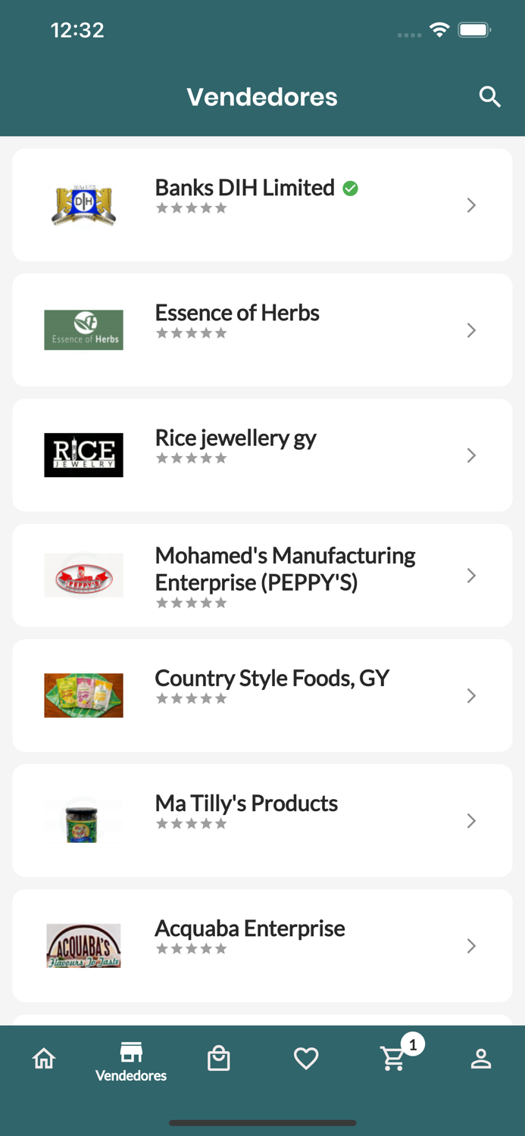
Task: Rate Rice jewellery gy using its stars
Action: click(192, 457)
